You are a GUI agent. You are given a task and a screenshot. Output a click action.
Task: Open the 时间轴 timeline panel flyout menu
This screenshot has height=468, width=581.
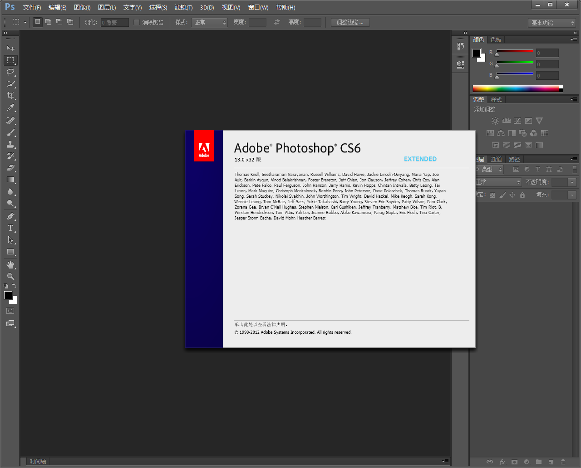click(x=446, y=462)
